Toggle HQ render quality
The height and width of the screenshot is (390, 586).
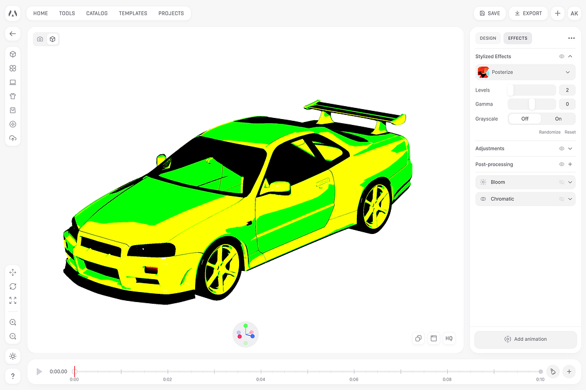point(449,338)
